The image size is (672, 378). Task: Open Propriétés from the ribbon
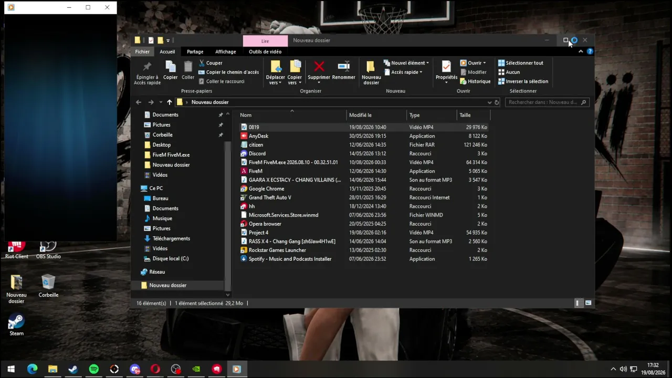[446, 71]
